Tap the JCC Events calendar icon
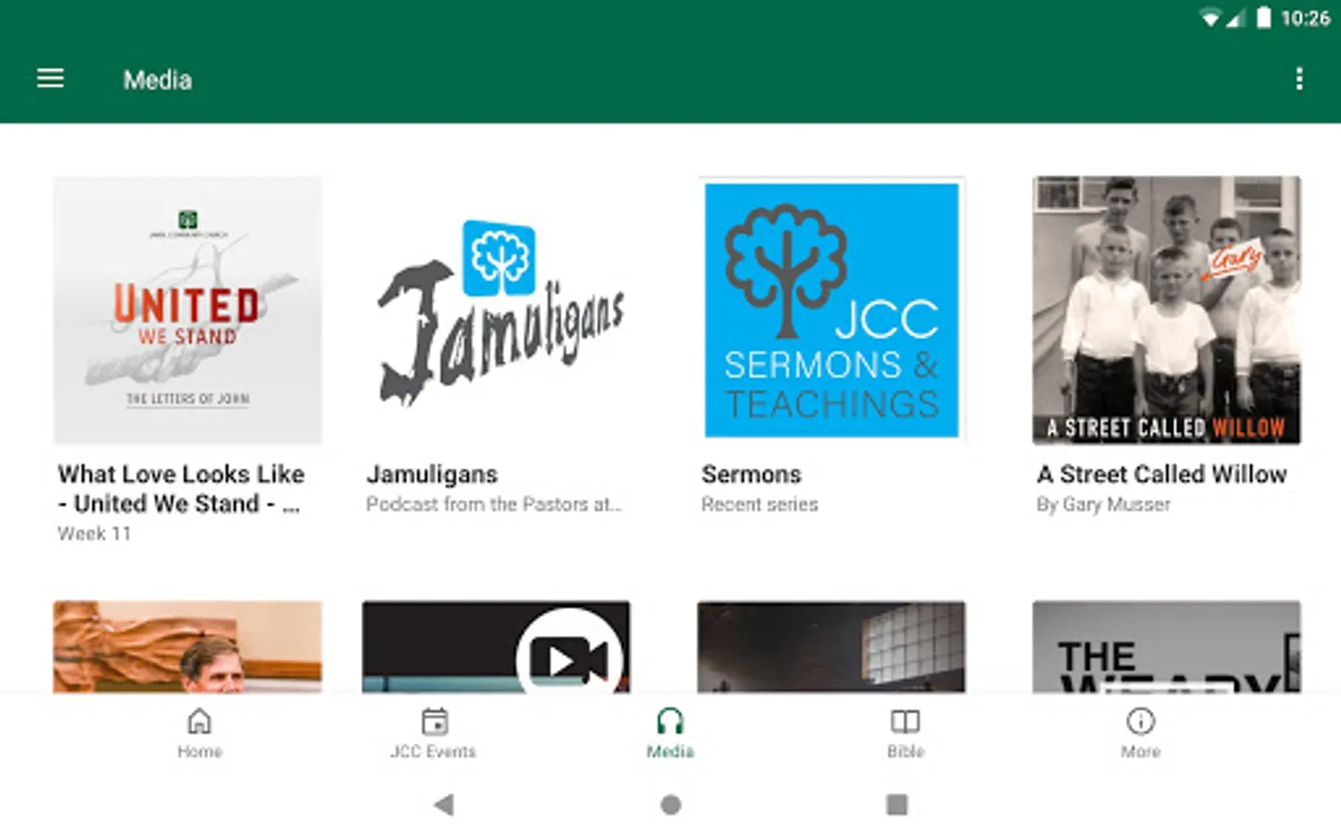 (434, 721)
